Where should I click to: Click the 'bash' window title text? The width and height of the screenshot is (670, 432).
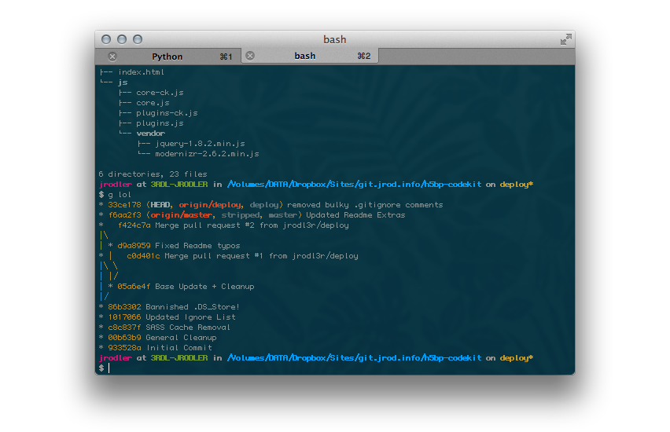point(334,40)
